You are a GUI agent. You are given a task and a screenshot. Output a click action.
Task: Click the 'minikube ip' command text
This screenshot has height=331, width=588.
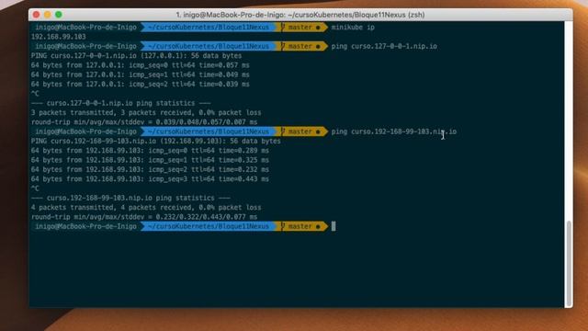click(x=353, y=27)
